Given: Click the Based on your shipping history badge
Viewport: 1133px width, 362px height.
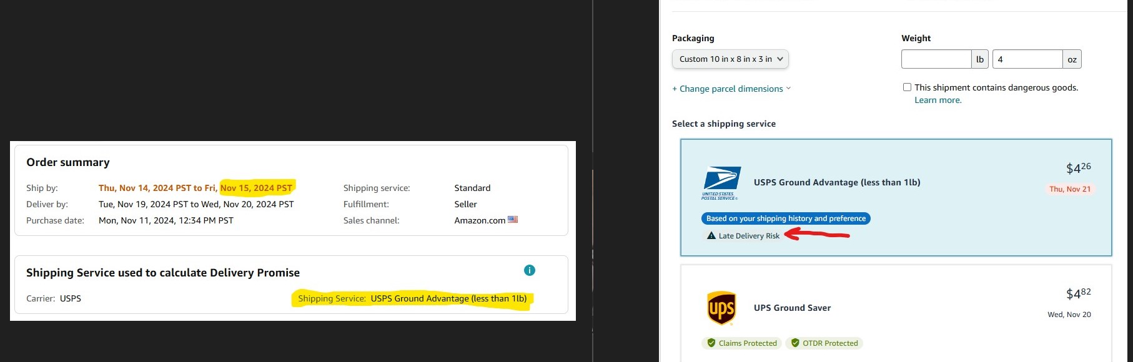Looking at the screenshot, I should pos(786,218).
